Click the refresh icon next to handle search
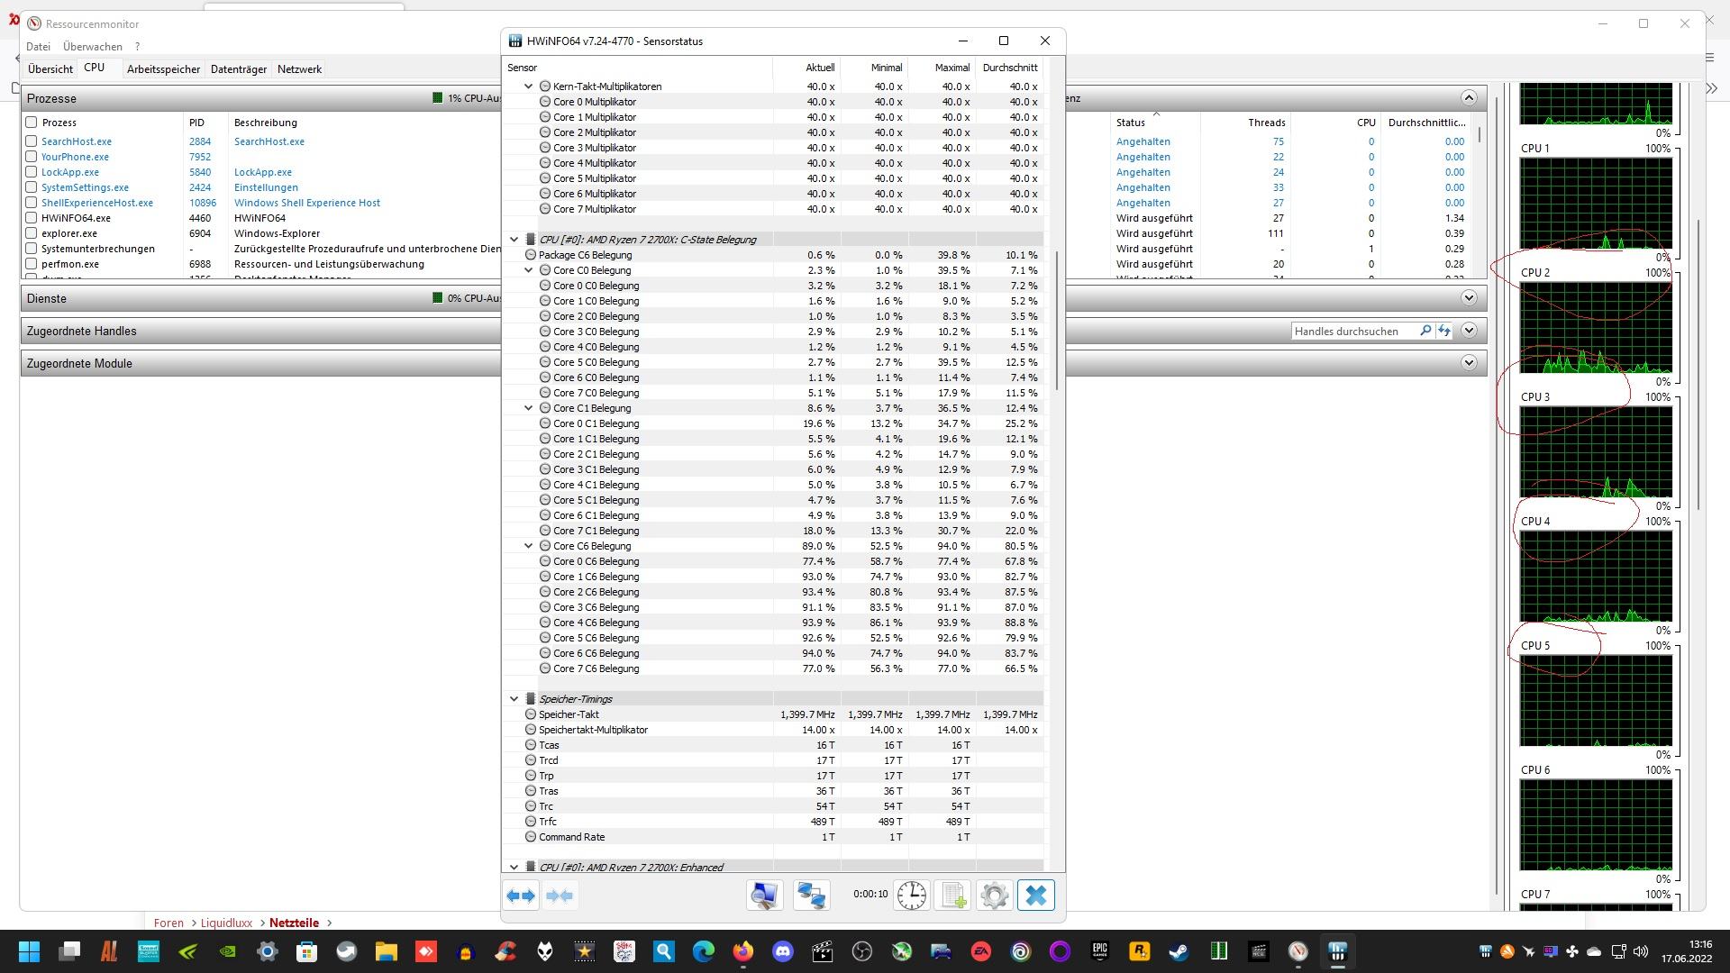Screen dimensions: 1730x973 (x=1444, y=331)
